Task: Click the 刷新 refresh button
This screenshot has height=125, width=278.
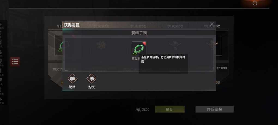Action: 170,109
